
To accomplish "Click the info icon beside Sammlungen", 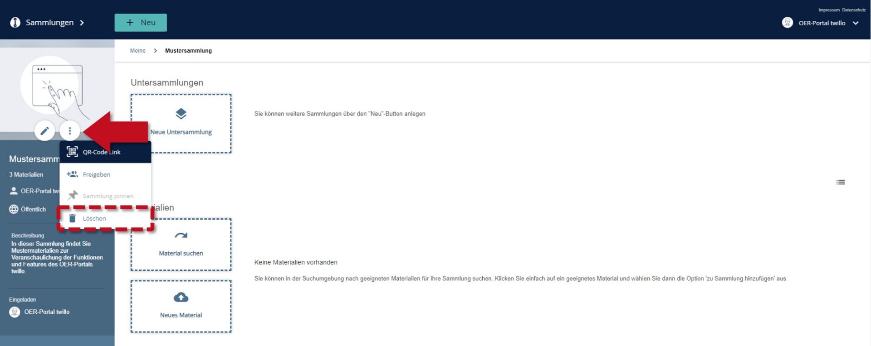I will (x=15, y=23).
